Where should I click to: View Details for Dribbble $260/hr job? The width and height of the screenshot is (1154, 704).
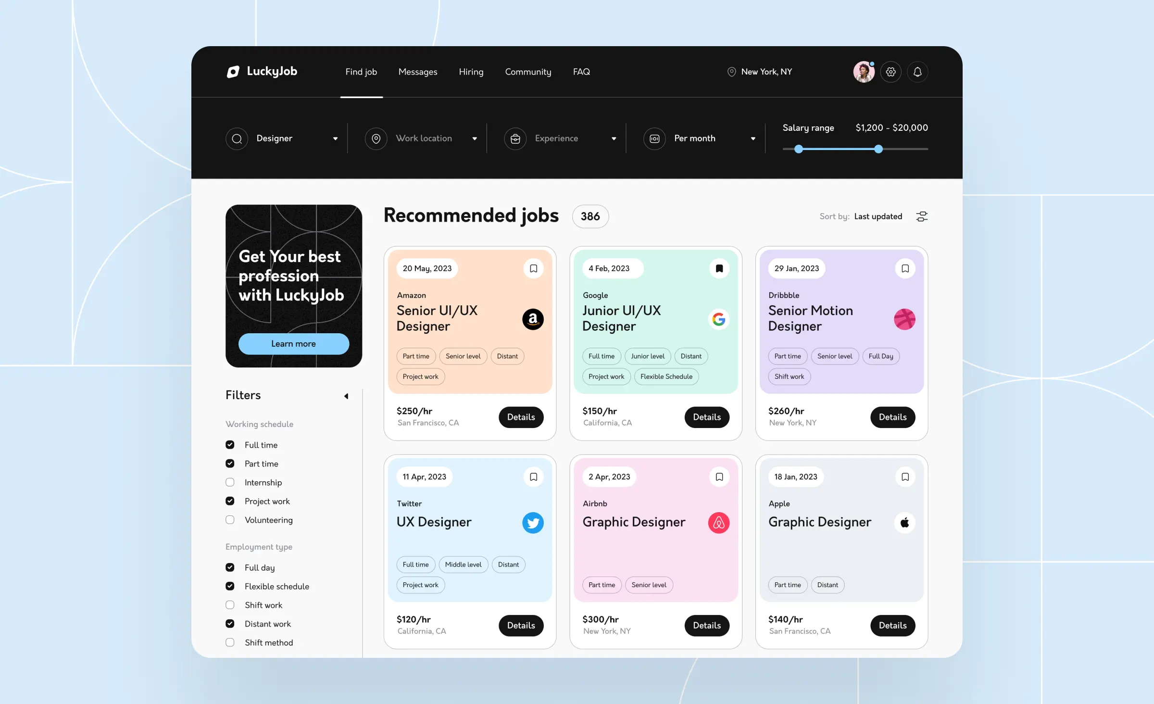coord(892,417)
